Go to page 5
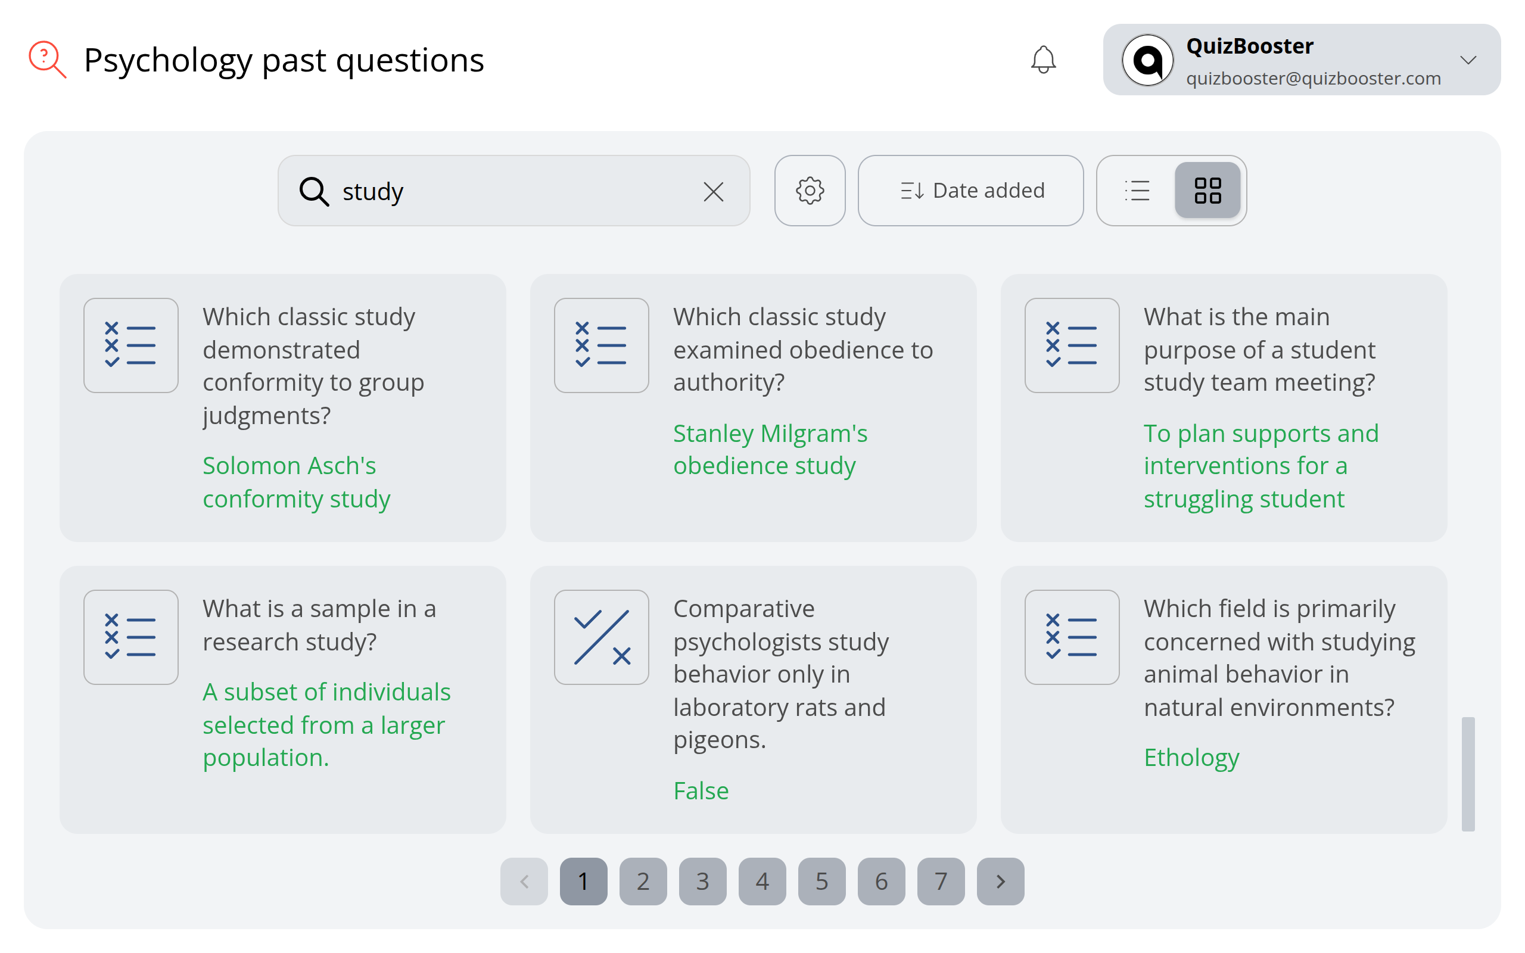 click(x=821, y=881)
